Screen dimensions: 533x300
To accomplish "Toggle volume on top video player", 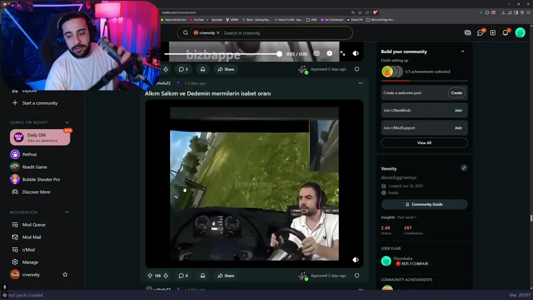I will pos(356,53).
